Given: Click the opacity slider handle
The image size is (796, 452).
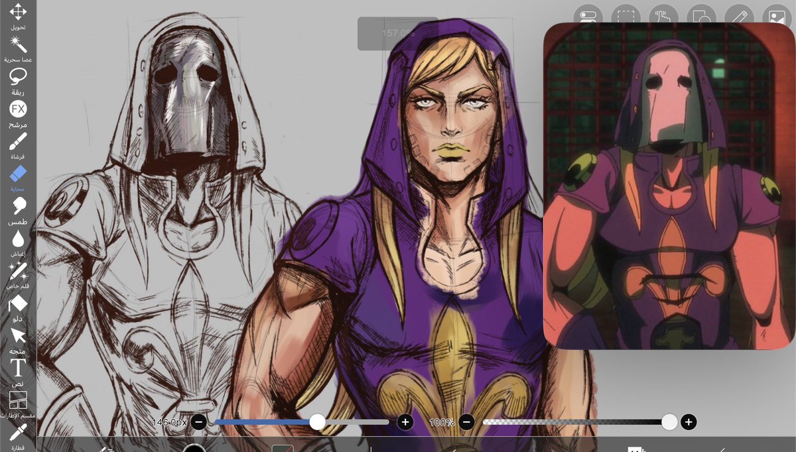Looking at the screenshot, I should coord(669,422).
